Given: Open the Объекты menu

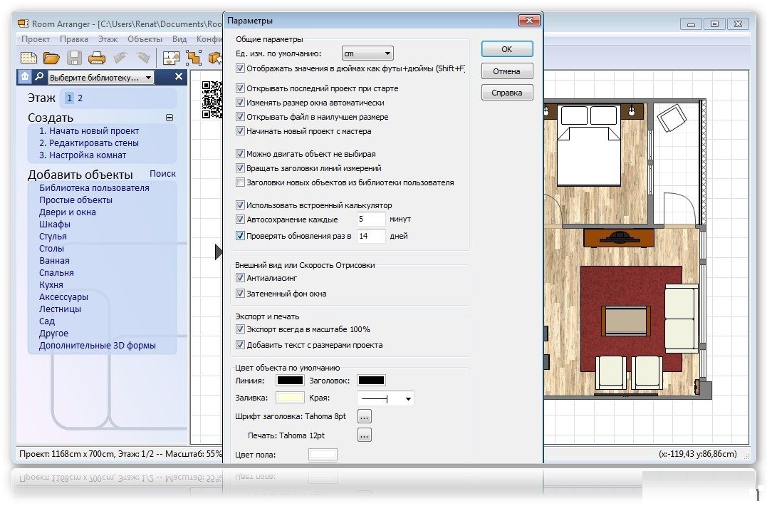Looking at the screenshot, I should [145, 39].
